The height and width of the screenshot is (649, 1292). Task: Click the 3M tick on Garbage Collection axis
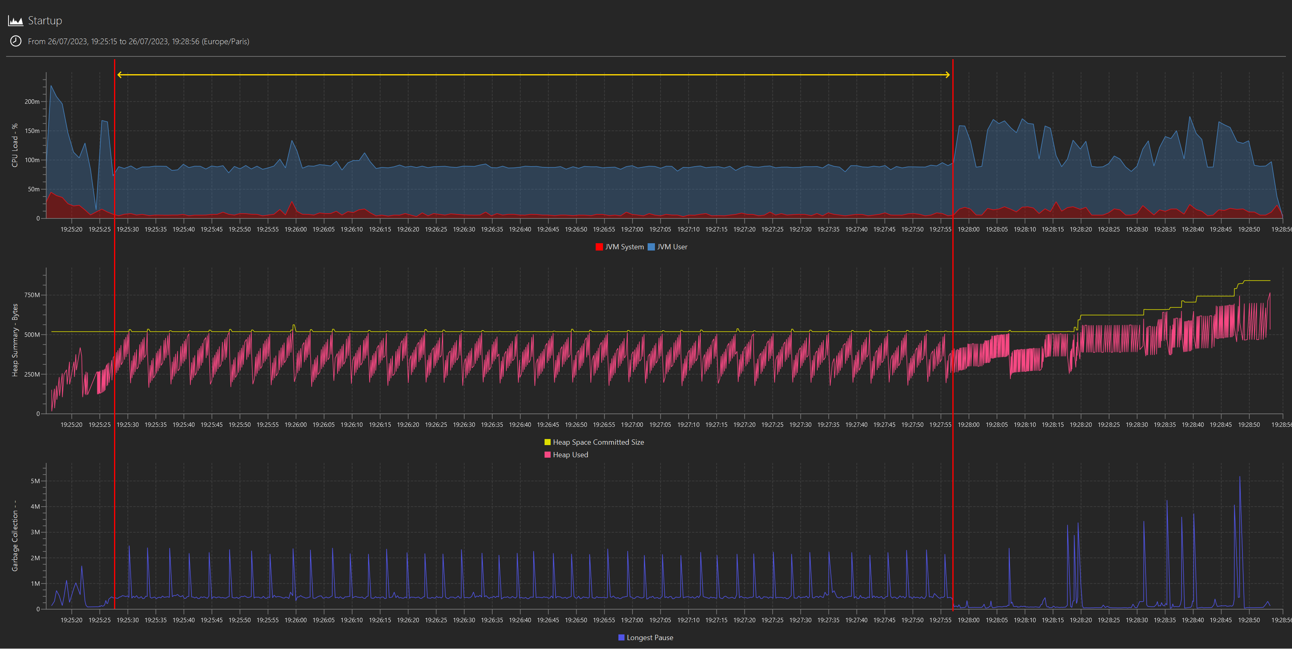pyautogui.click(x=35, y=532)
